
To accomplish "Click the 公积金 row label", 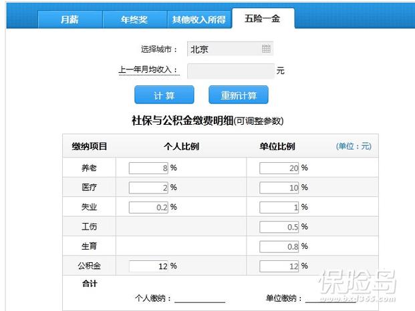I will (x=89, y=266).
